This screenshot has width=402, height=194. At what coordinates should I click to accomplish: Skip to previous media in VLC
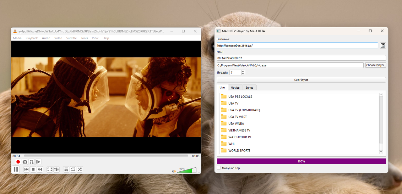[x=26, y=169]
